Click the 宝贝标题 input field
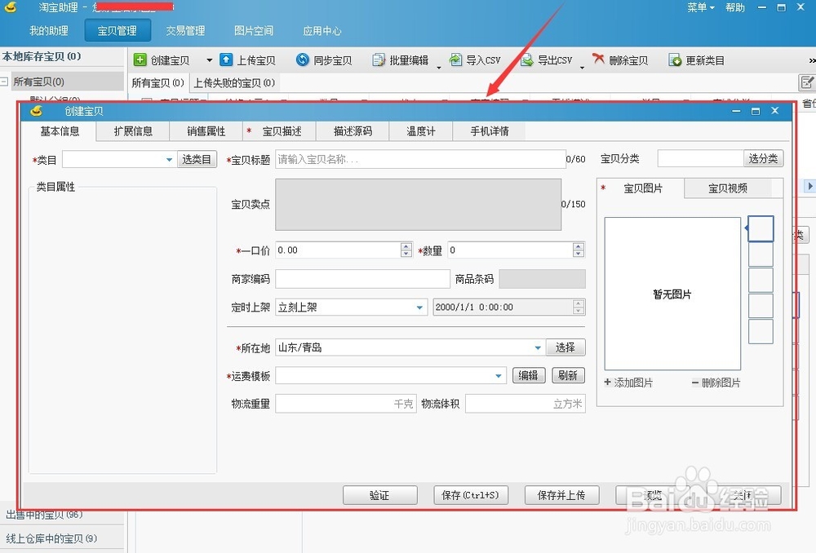This screenshot has width=816, height=553. point(420,159)
